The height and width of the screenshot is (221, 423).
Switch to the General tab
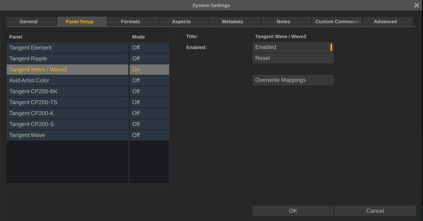[x=31, y=21]
